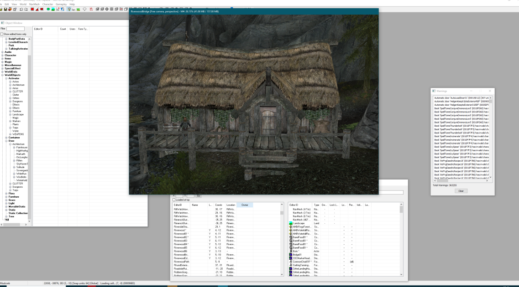This screenshot has width=519, height=287.
Task: Click the icon right of the lightbulb
Action: 73,9
